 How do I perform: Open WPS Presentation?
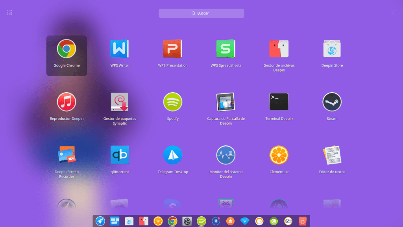(173, 53)
